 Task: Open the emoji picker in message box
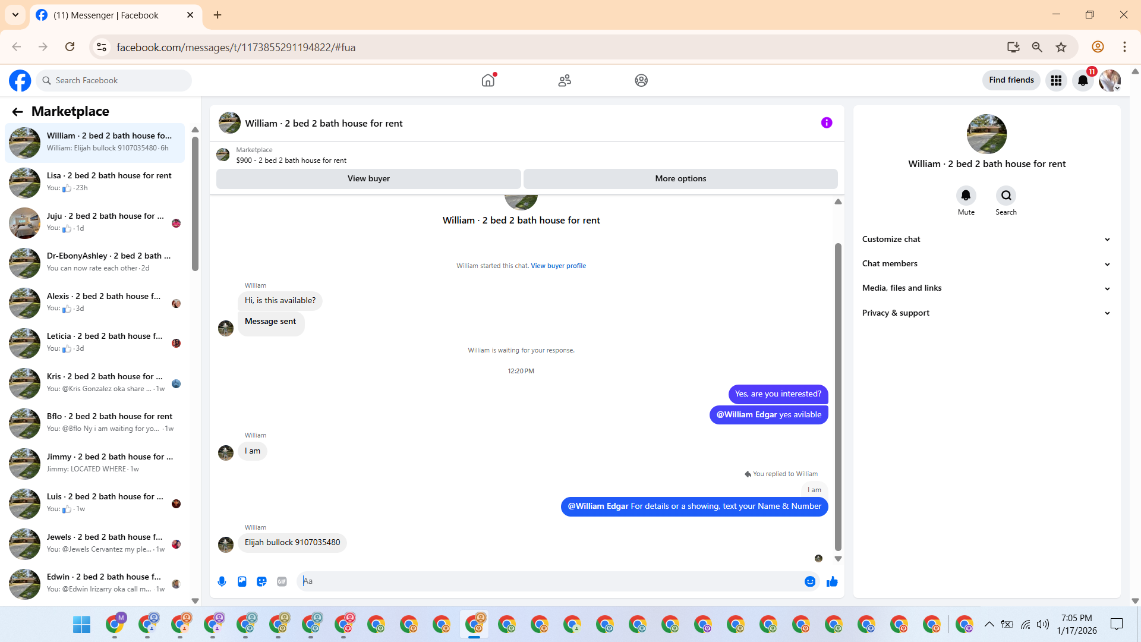coord(809,581)
